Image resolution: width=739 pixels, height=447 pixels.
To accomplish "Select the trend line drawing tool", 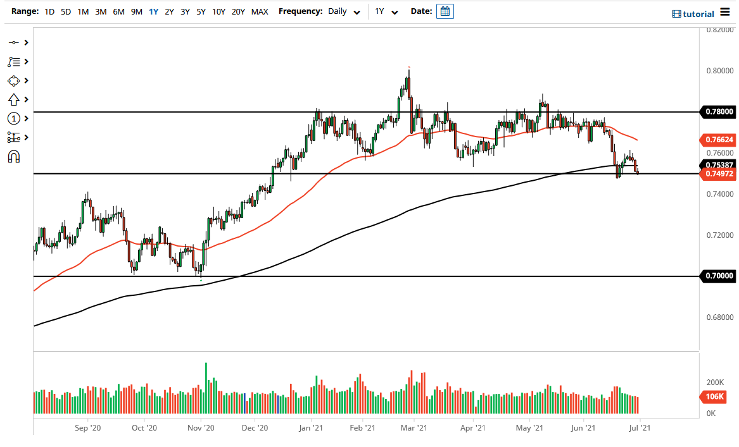I will [x=14, y=42].
